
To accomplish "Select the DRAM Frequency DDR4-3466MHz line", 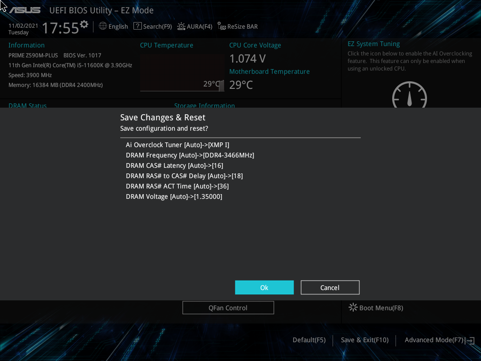I will click(190, 155).
